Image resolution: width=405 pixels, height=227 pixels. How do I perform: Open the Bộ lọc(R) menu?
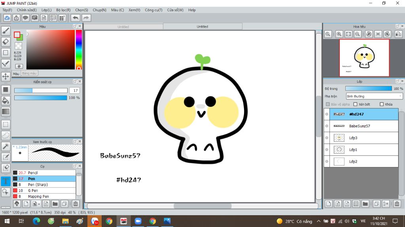[x=63, y=10]
